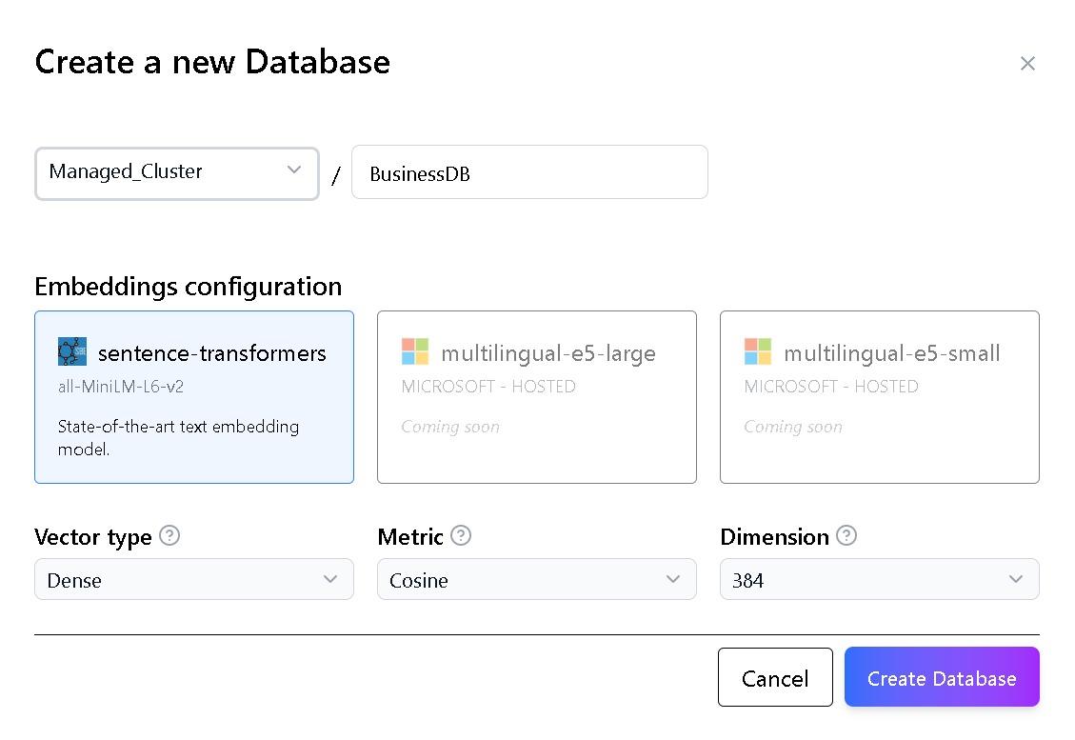Click the Cancel button
Viewport: 1075px width, 740px height.
[775, 677]
